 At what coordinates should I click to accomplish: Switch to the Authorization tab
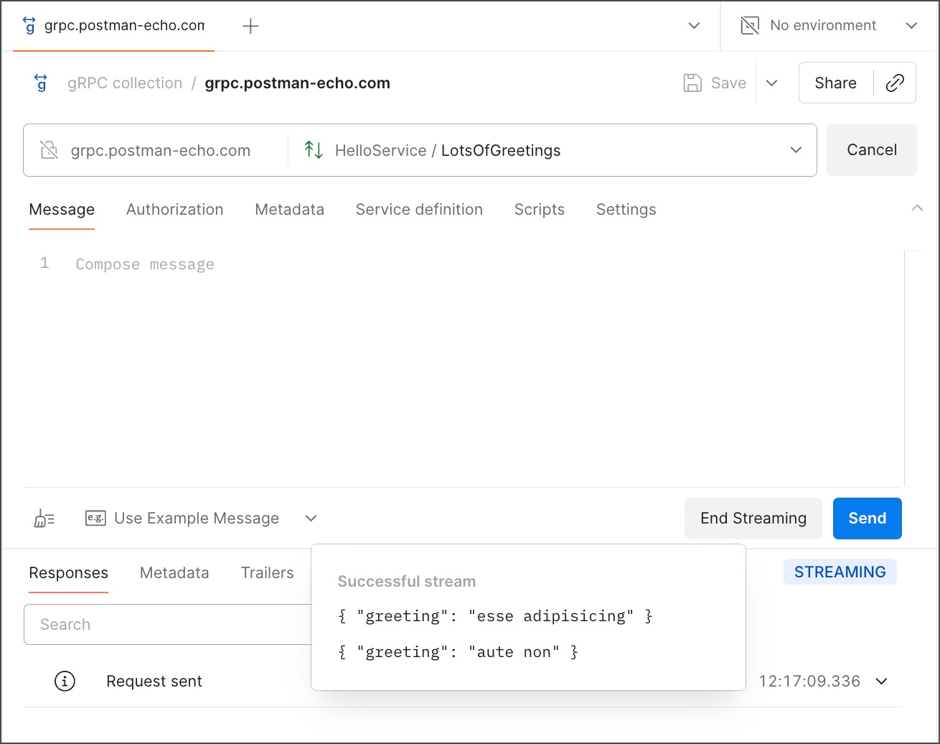[174, 209]
